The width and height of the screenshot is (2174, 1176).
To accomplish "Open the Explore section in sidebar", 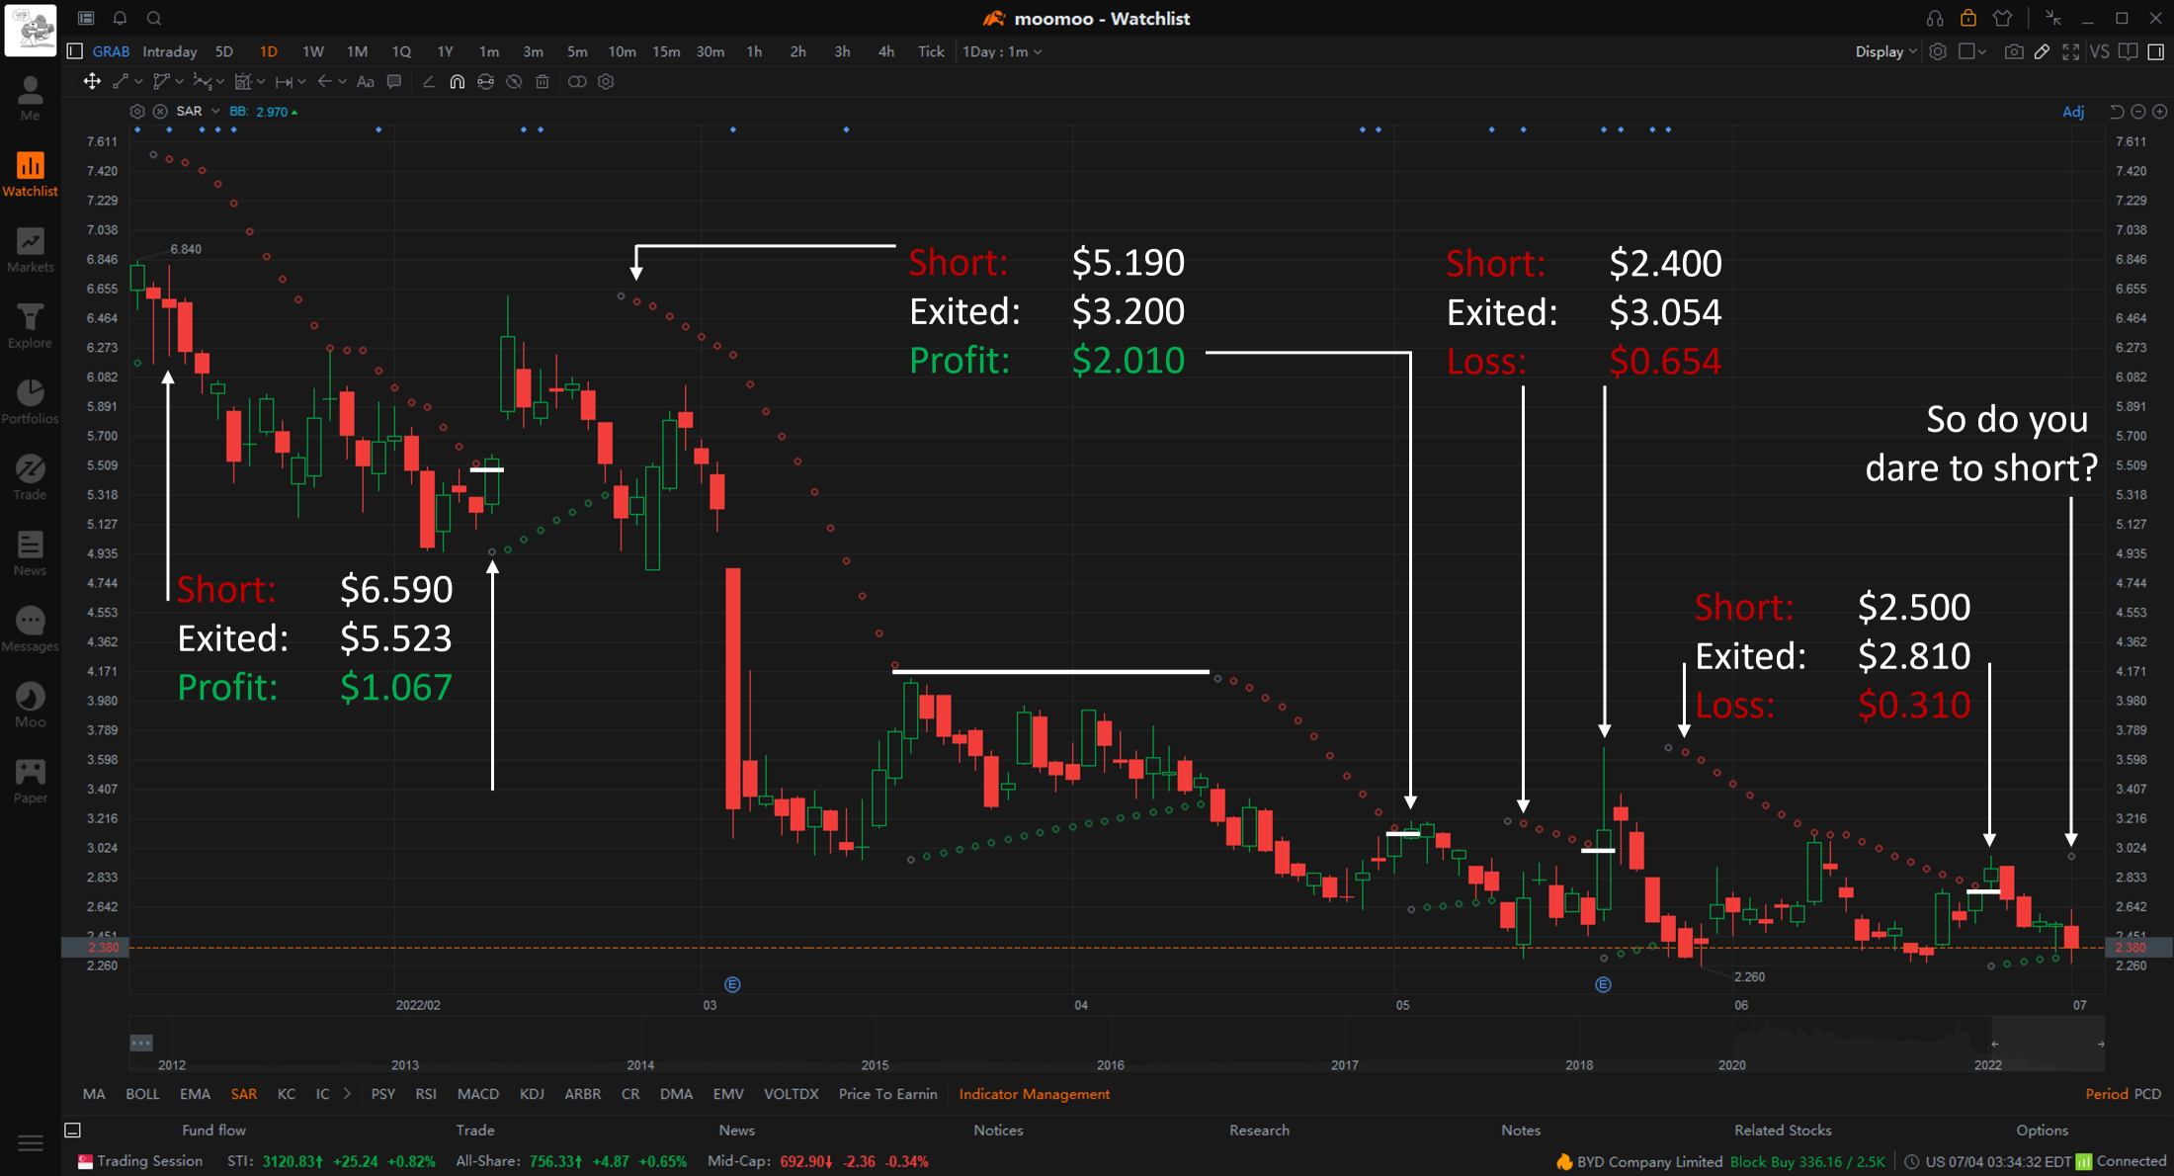I will coord(30,327).
